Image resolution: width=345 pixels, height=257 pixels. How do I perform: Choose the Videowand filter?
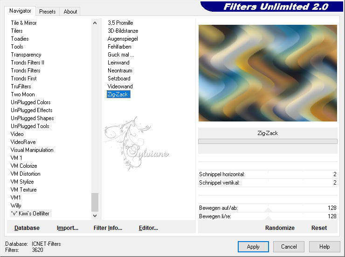pos(120,86)
